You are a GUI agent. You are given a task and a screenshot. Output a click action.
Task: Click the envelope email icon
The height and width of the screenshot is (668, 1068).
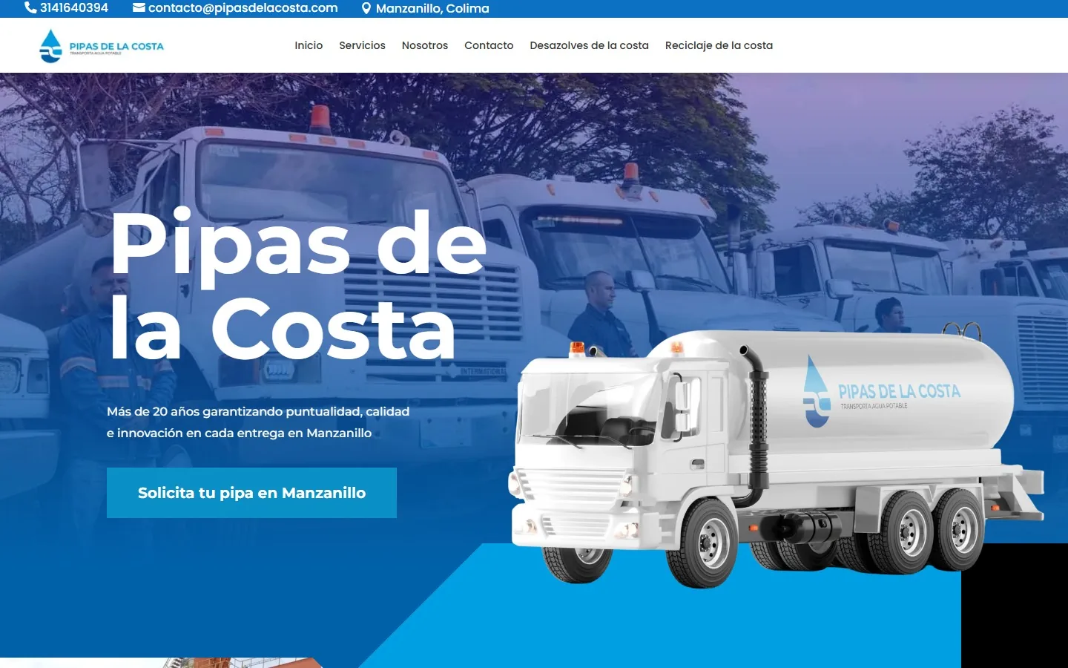(x=139, y=8)
